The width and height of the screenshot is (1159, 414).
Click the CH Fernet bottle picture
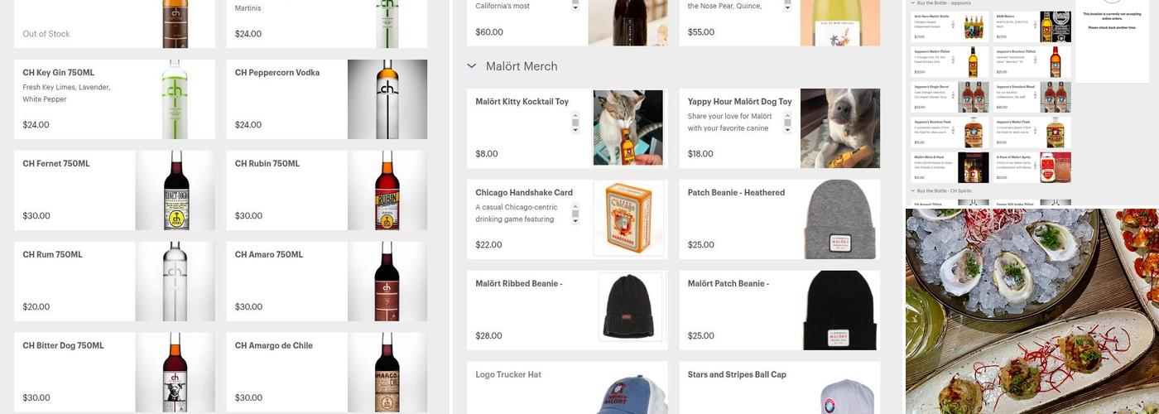(x=175, y=190)
